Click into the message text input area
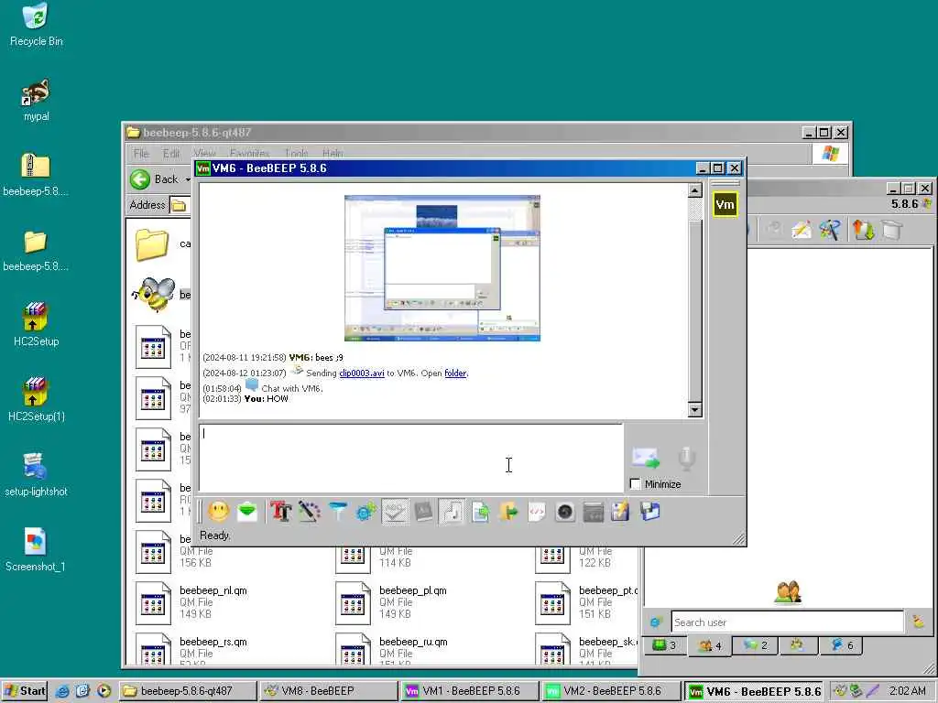 [x=411, y=458]
